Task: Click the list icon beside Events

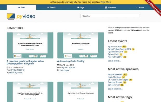Action: 48,8
